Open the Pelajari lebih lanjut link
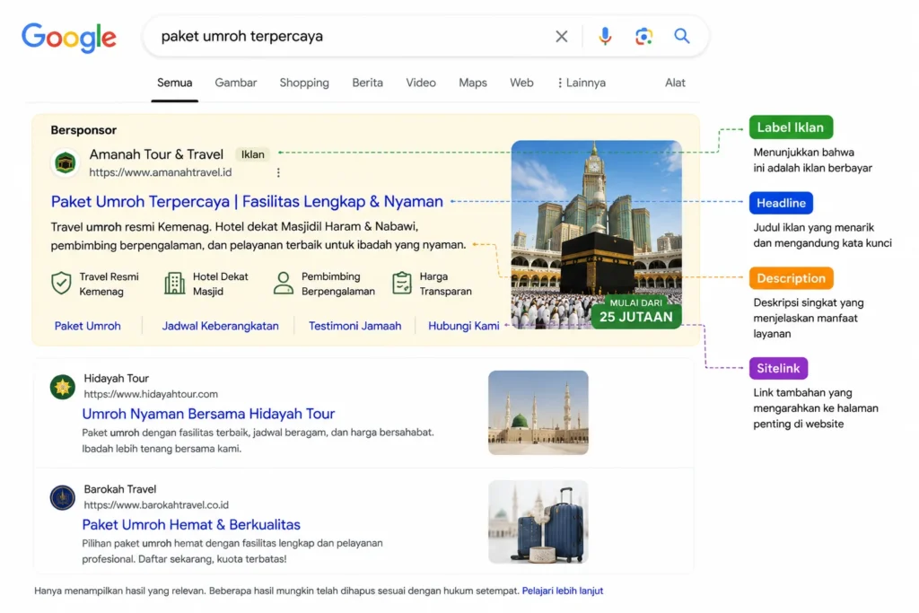 pyautogui.click(x=562, y=591)
